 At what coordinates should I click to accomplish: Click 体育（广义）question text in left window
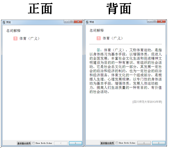click(x=30, y=39)
